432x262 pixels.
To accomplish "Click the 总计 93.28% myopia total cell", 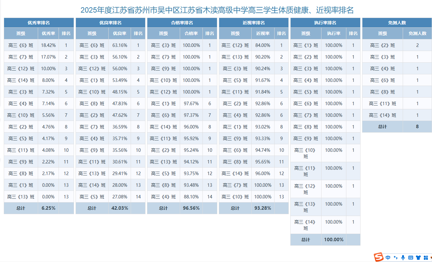I will pyautogui.click(x=263, y=208).
